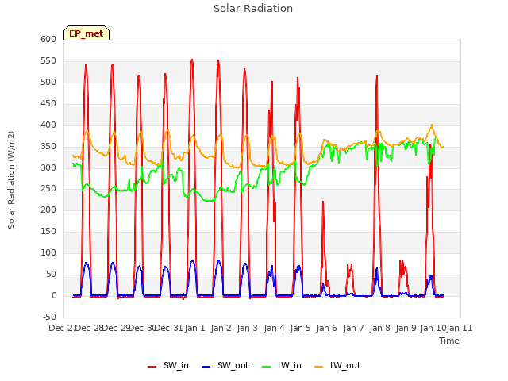Click the green LW_in legend swatch

(x=266, y=366)
